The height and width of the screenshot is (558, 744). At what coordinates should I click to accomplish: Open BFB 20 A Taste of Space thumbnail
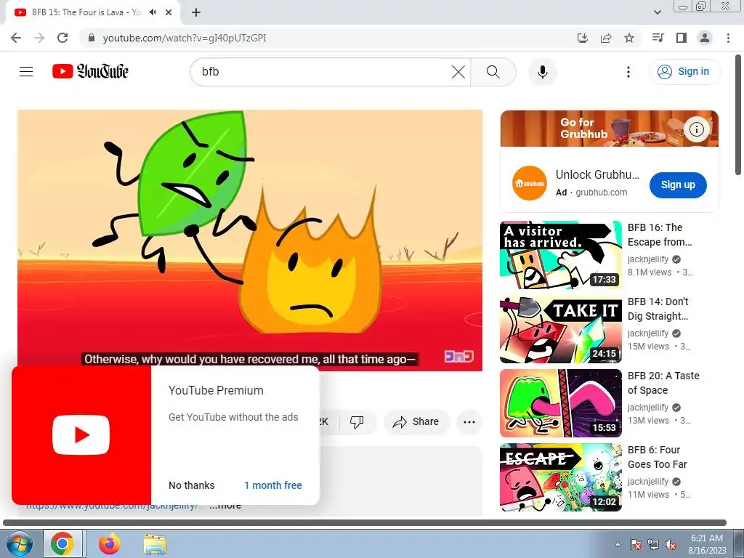pyautogui.click(x=560, y=403)
